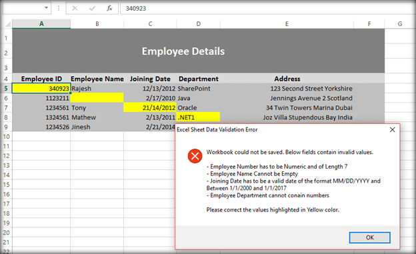Select the cell containing Rajesh
Screen dimensions: 416x254
tap(97, 89)
